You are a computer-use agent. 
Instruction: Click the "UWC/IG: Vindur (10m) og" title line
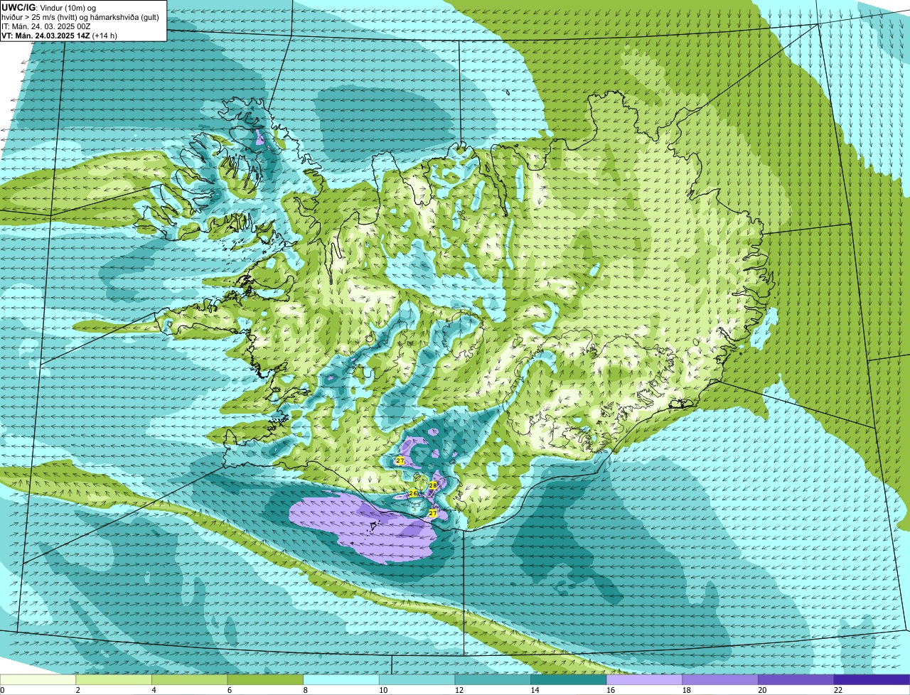(x=49, y=7)
